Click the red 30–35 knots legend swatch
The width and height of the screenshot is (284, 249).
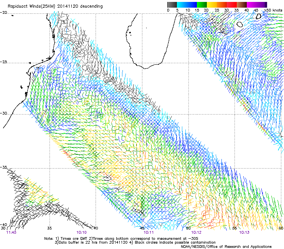(232, 5)
